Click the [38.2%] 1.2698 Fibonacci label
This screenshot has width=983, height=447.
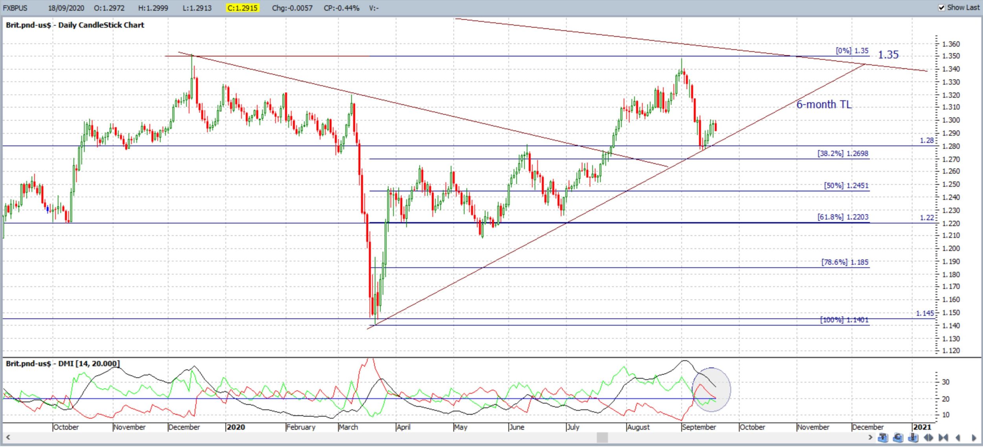point(843,153)
